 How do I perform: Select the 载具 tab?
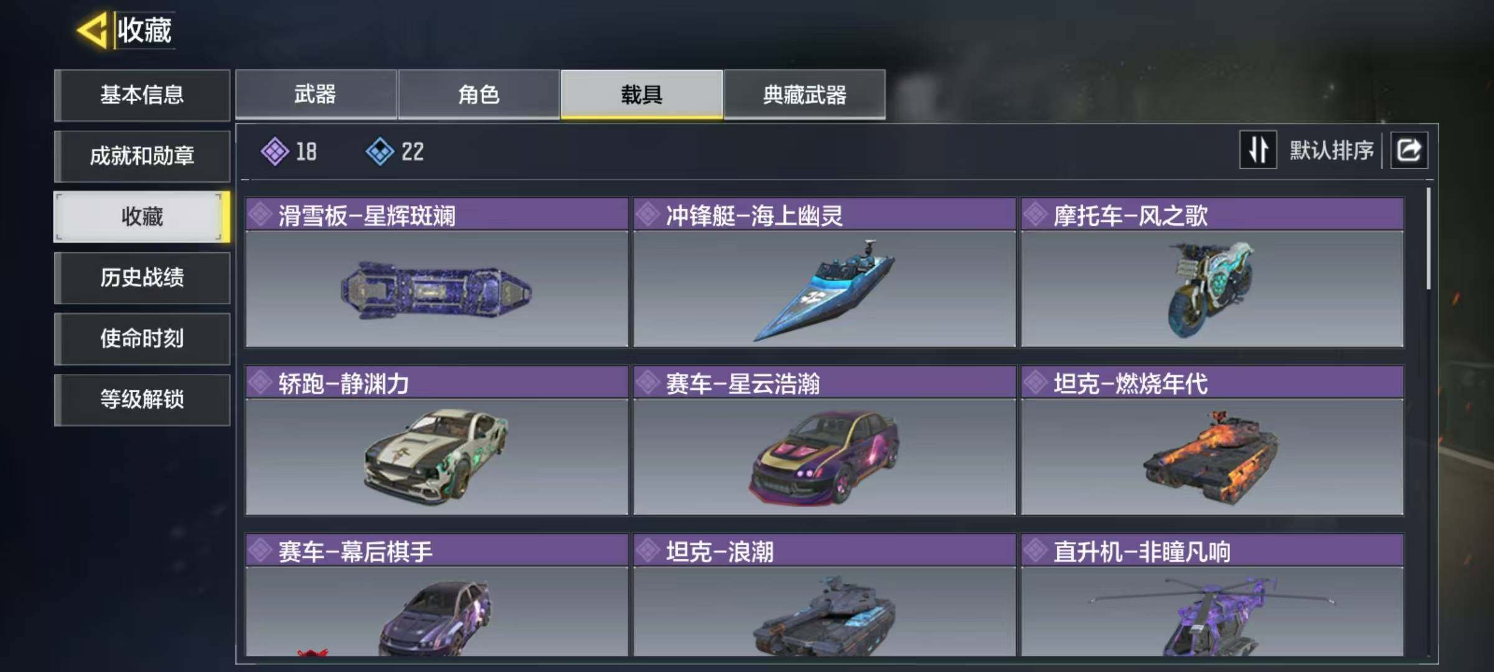[x=642, y=95]
